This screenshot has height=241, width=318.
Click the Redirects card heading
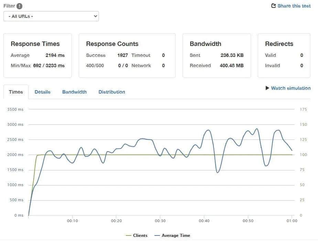(279, 44)
